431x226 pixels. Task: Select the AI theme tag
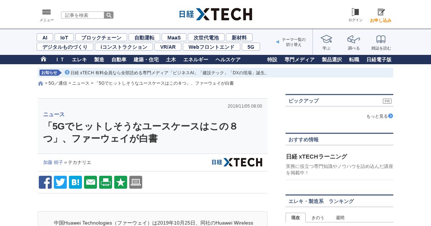click(45, 37)
